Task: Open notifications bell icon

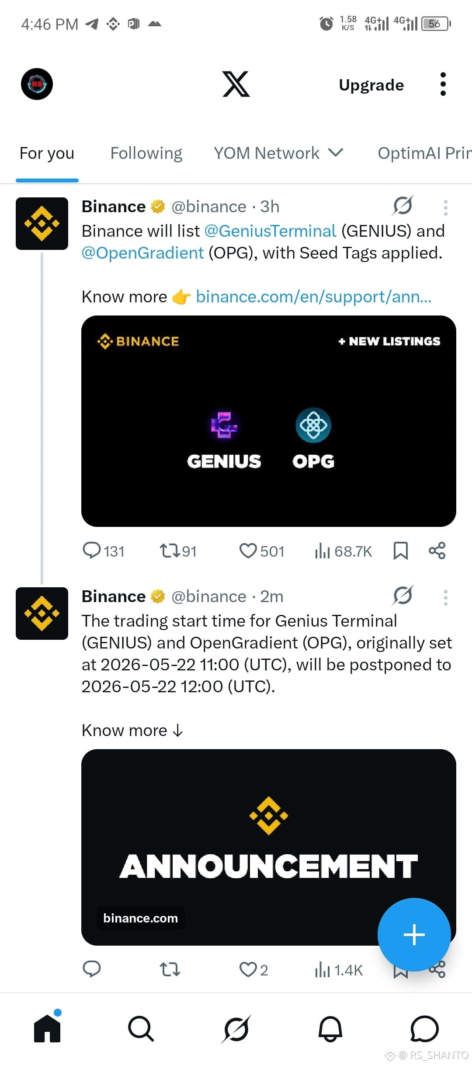Action: click(x=330, y=1029)
